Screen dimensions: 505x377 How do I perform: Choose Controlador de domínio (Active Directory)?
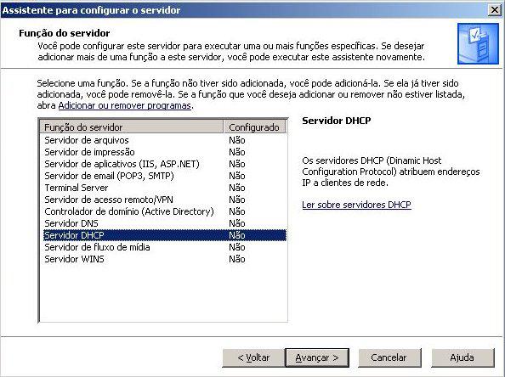click(164, 211)
